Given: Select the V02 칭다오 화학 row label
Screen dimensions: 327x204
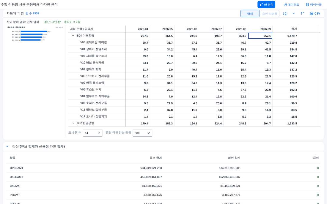Looking at the screenshot, I should pos(91,69).
